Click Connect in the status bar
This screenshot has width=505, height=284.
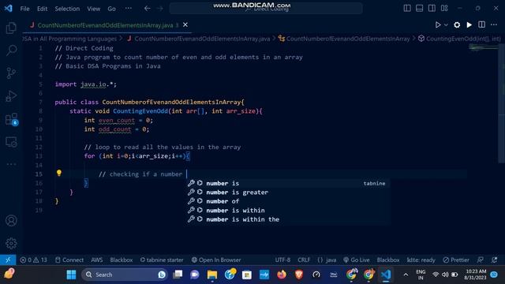pyautogui.click(x=69, y=260)
